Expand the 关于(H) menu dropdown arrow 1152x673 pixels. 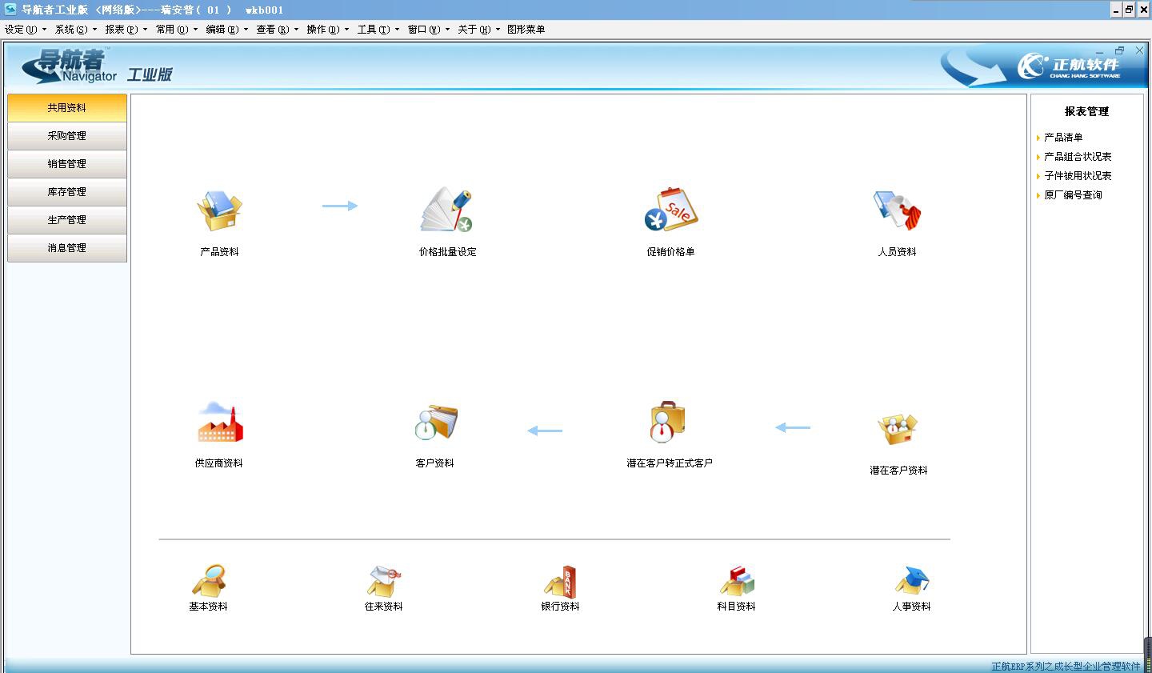(x=498, y=30)
